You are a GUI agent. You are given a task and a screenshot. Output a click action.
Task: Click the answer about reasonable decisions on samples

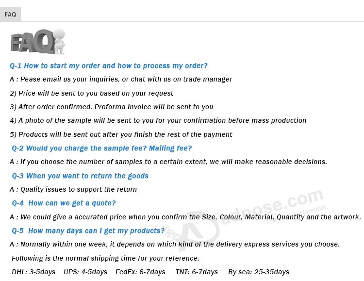point(168,162)
